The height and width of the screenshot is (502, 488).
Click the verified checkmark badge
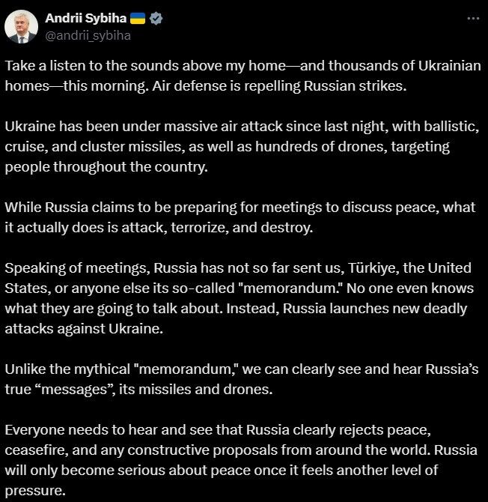(x=156, y=19)
